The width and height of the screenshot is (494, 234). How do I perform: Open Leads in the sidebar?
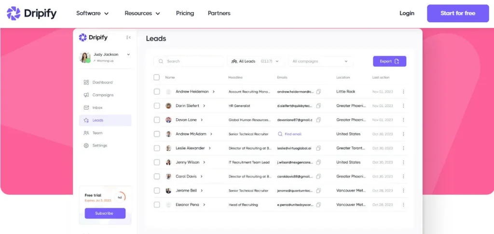tap(105, 120)
